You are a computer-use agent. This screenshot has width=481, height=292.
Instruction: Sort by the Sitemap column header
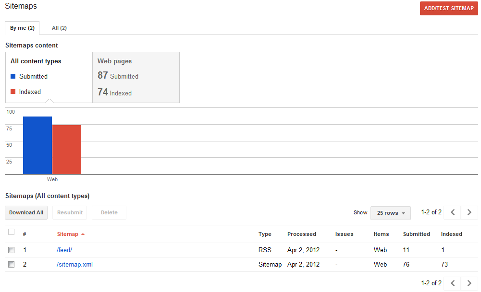pos(67,234)
